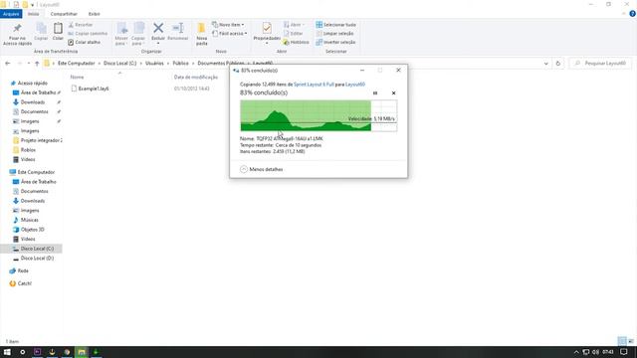Open the Roblox folder in sidebar

28,150
